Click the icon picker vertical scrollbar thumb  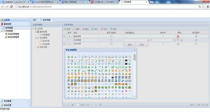135,57
